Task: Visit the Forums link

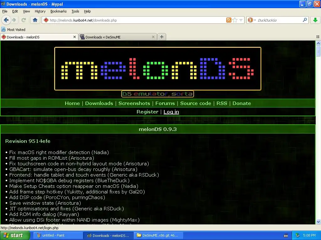Action: [x=165, y=103]
